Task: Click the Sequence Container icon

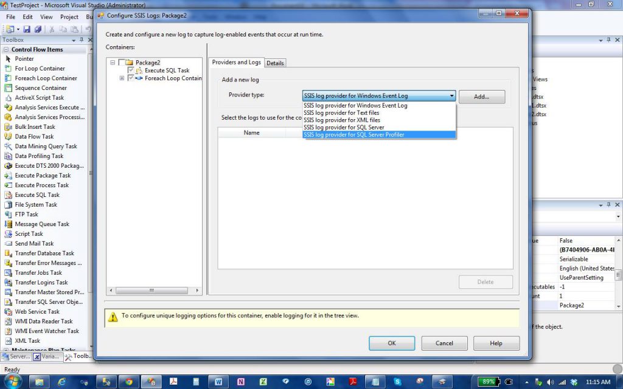Action: pos(9,88)
